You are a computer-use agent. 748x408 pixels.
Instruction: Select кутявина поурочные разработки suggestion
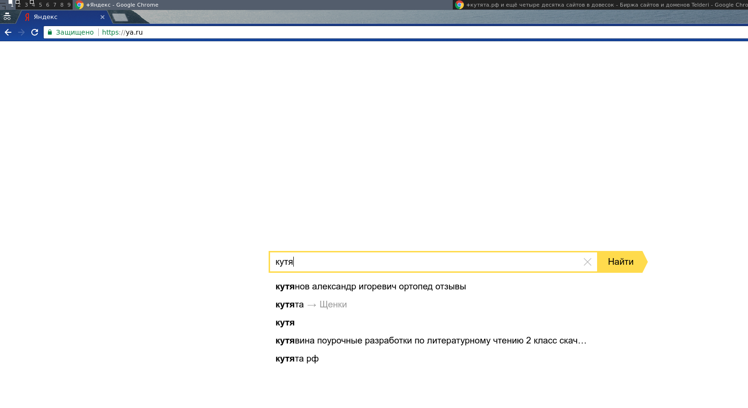pos(431,341)
